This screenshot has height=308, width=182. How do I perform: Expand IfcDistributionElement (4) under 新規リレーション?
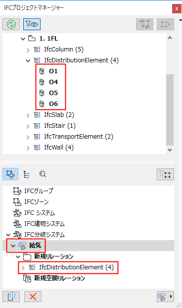(23, 268)
